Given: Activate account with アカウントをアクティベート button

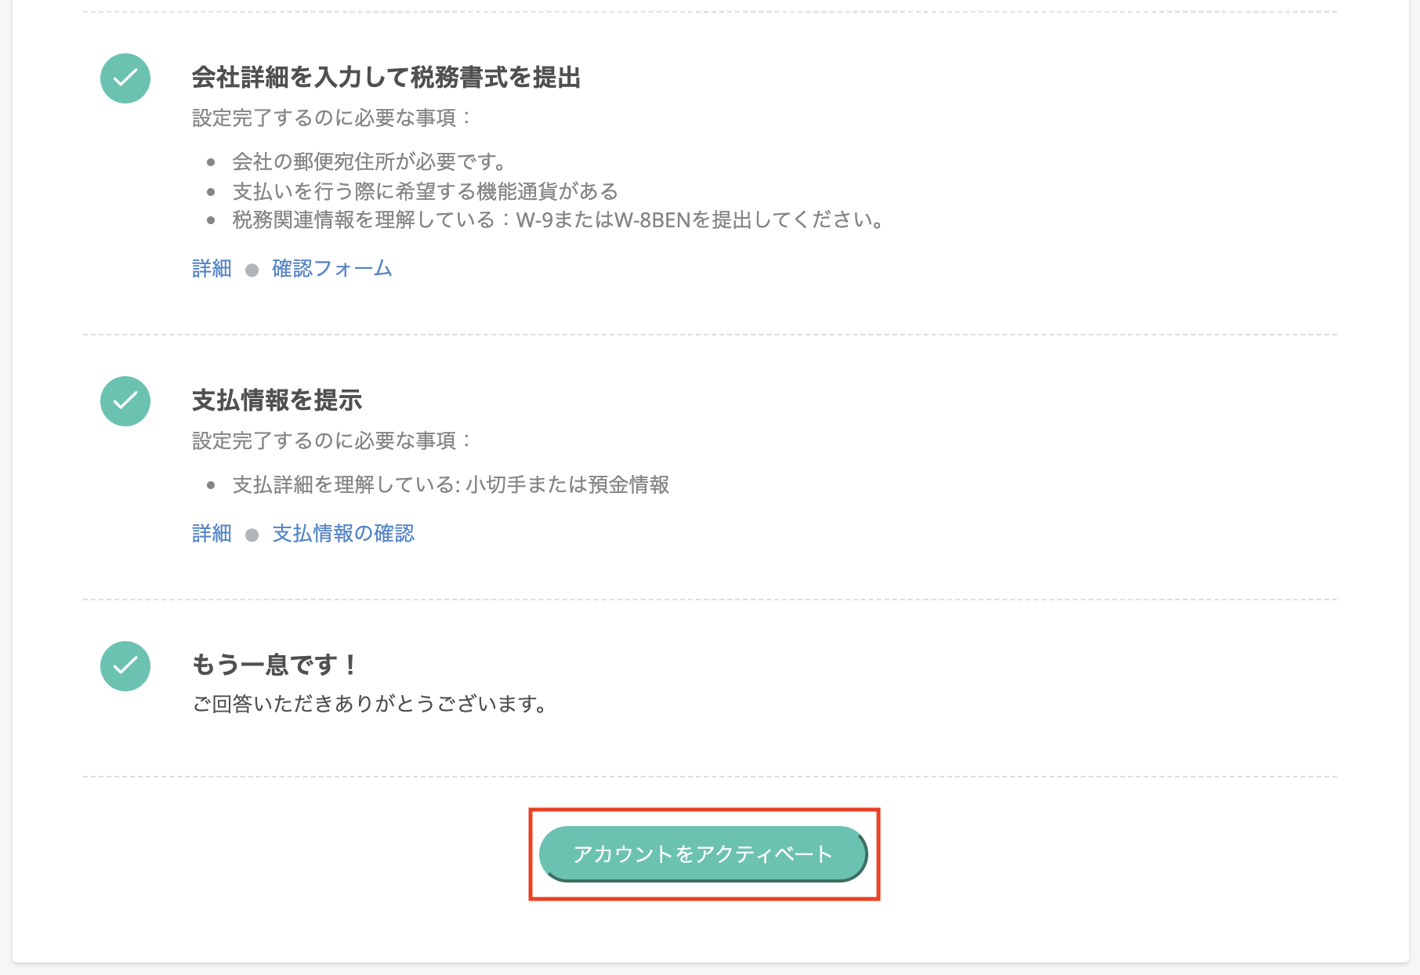Looking at the screenshot, I should point(703,854).
